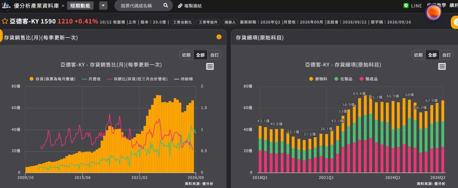The height and width of the screenshot is (188, 458).
Task: Toggle the 月營收 legend series
Action: [91, 79]
